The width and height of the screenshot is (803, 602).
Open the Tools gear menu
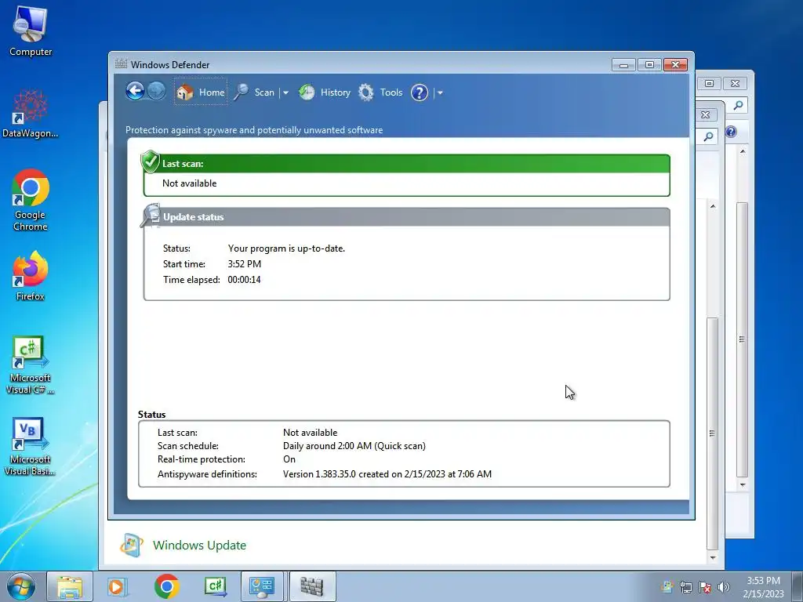(x=380, y=92)
